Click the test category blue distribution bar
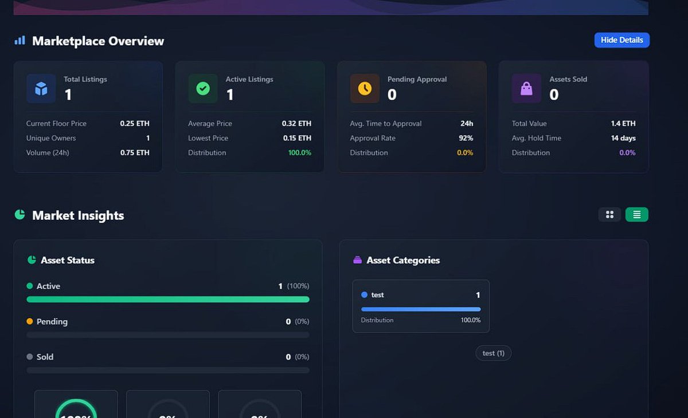 coord(421,309)
